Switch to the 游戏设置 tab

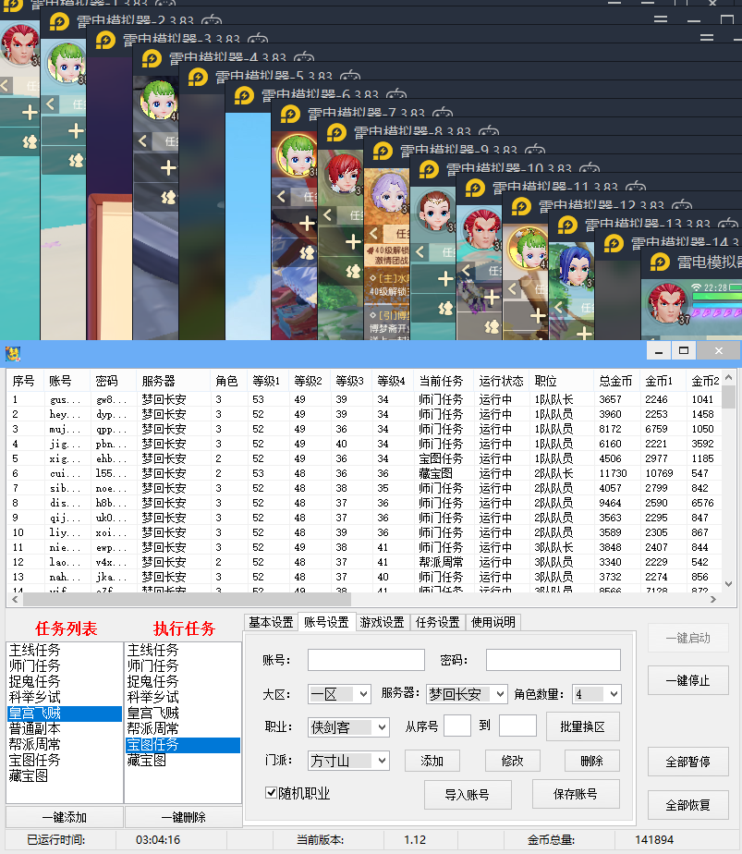[x=383, y=622]
